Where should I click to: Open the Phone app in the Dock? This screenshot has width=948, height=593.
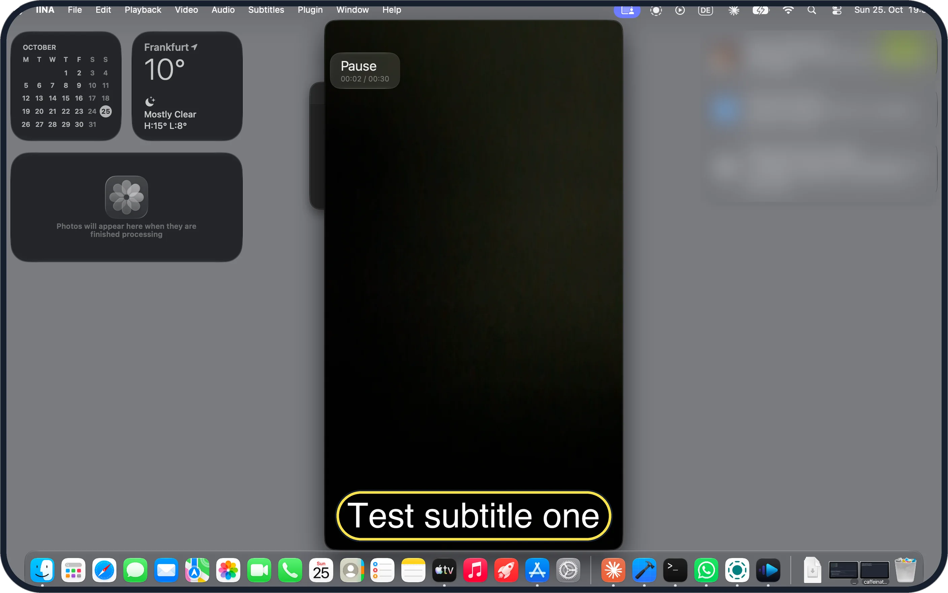pos(290,570)
